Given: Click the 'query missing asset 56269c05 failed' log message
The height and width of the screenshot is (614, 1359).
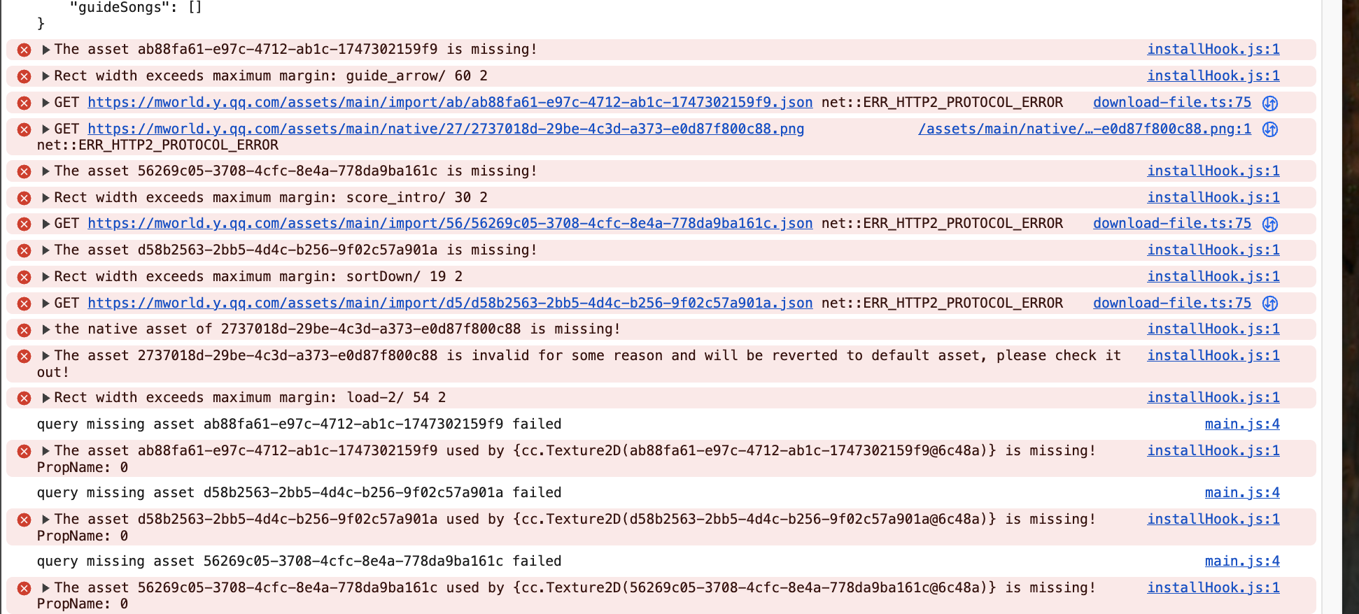Looking at the screenshot, I should (299, 561).
